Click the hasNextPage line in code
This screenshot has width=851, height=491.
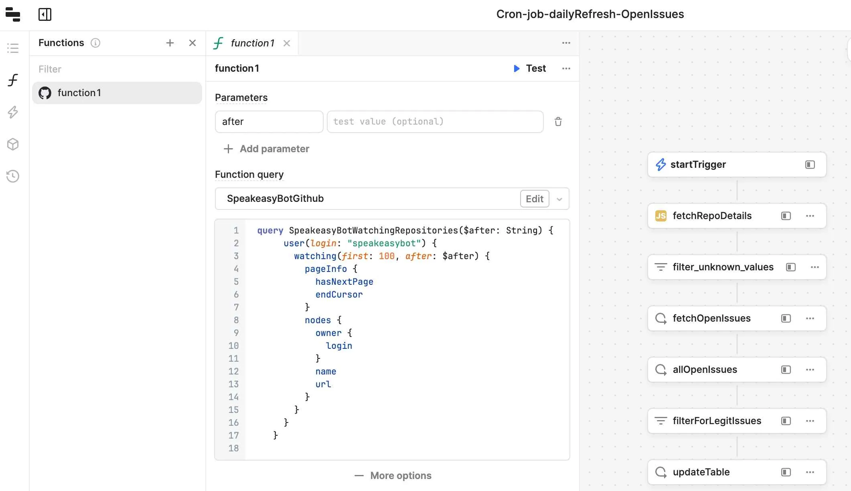tap(344, 282)
